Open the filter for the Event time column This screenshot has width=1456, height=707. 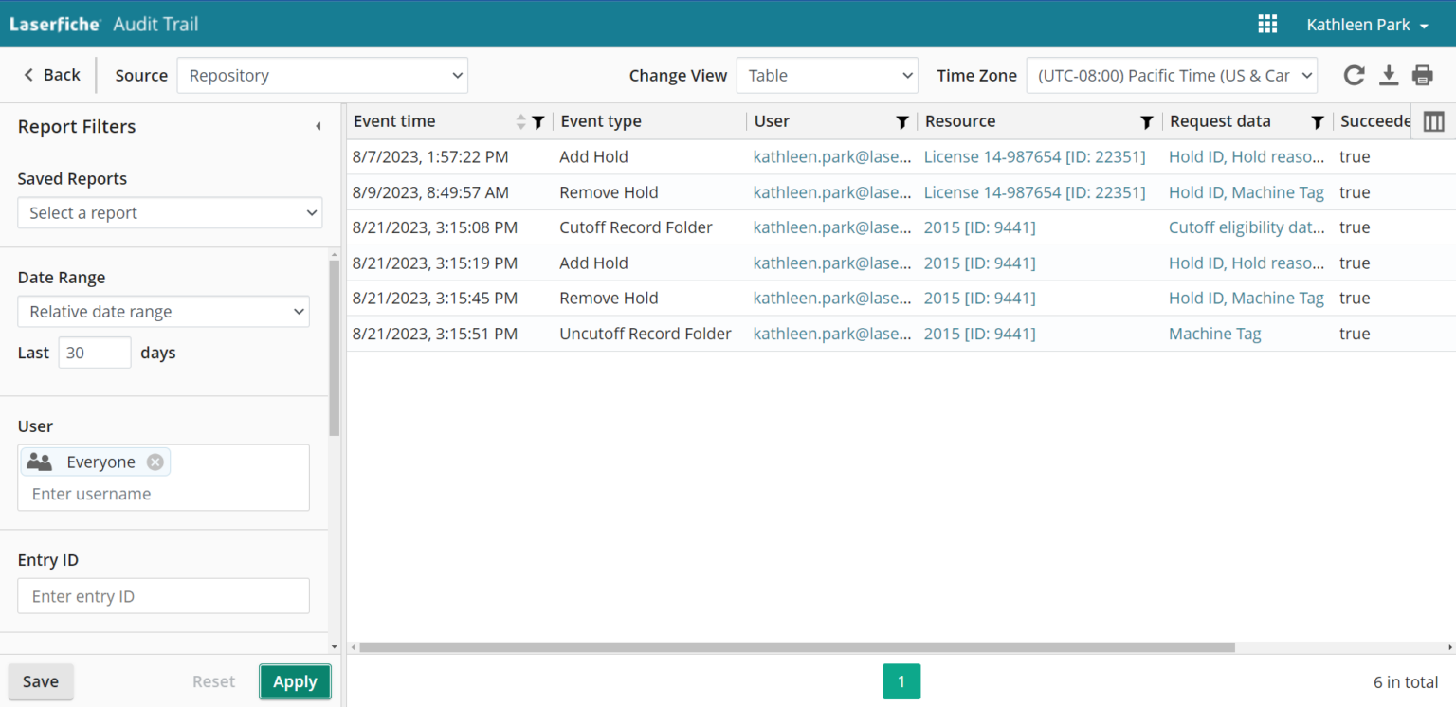537,122
